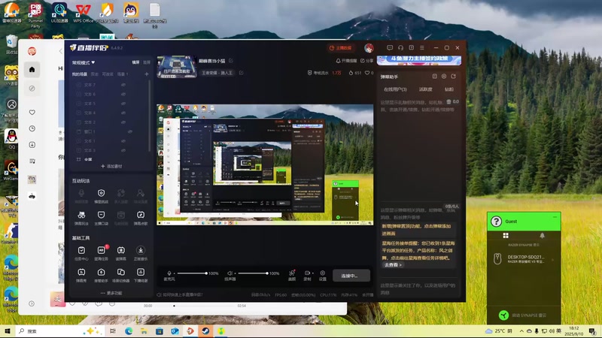The width and height of the screenshot is (602, 338).
Task: Open 正版音乐 music download tool
Action: 141,253
